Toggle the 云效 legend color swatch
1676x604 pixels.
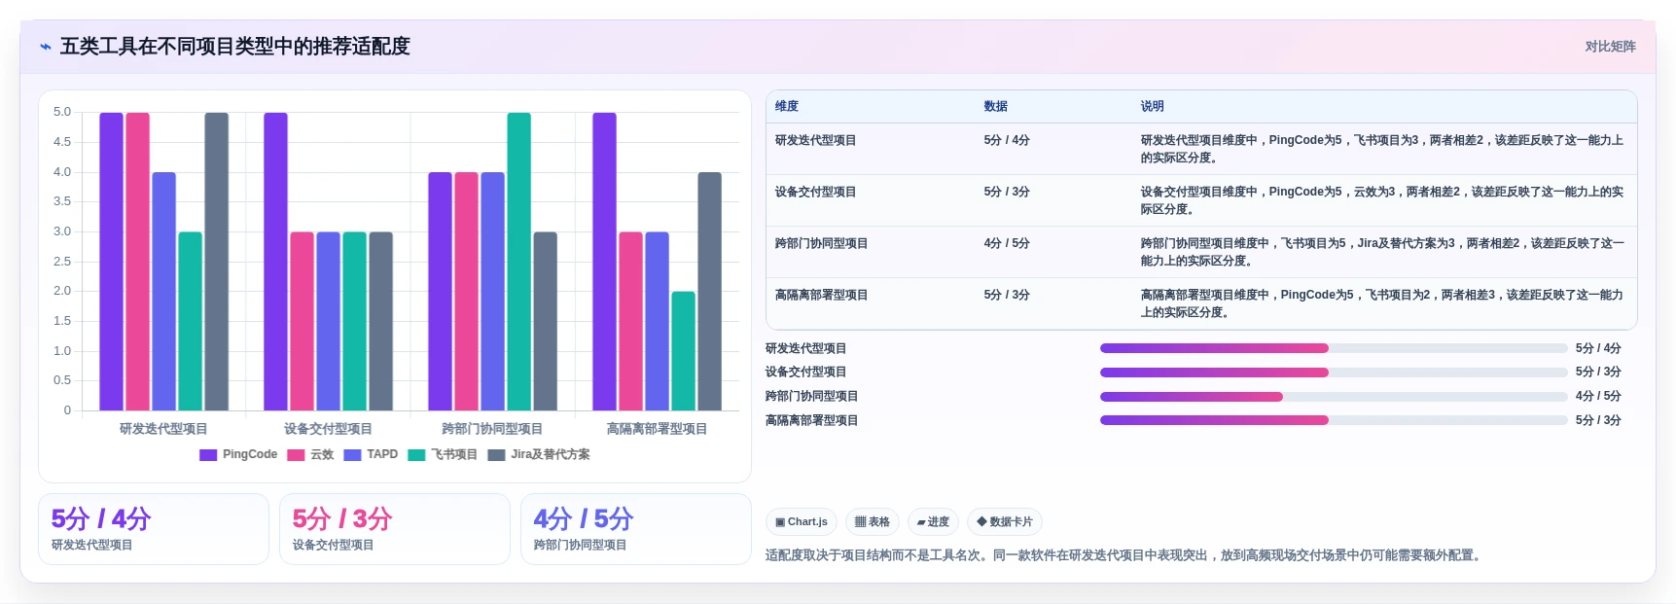296,455
